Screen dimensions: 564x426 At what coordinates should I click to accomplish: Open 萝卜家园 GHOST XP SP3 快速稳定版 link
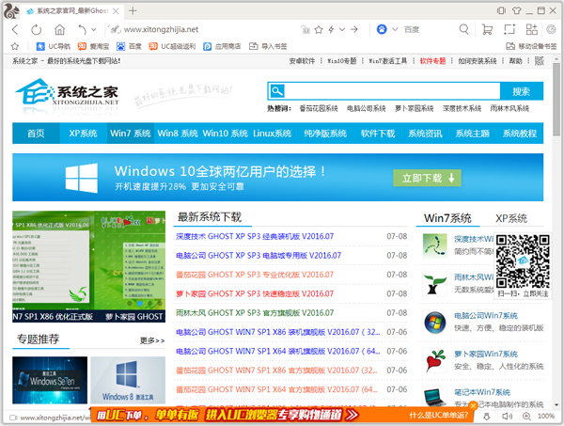pyautogui.click(x=255, y=294)
